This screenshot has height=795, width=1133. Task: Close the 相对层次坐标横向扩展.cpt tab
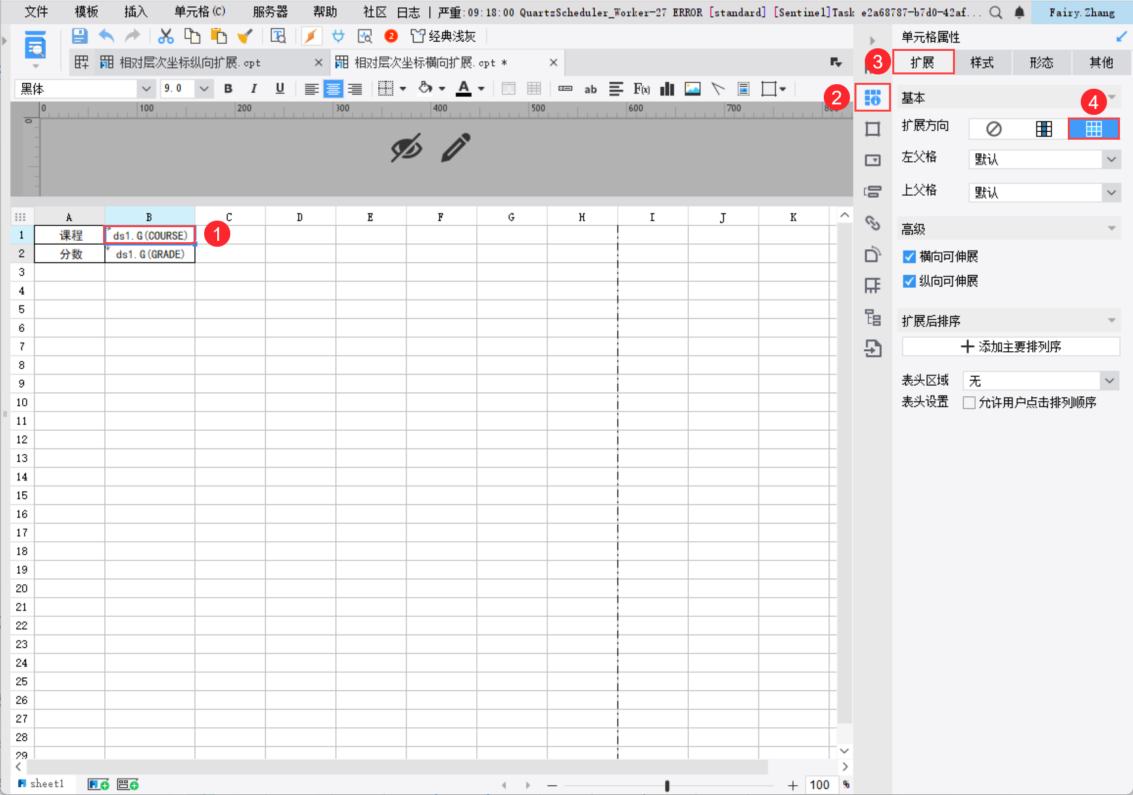click(553, 63)
